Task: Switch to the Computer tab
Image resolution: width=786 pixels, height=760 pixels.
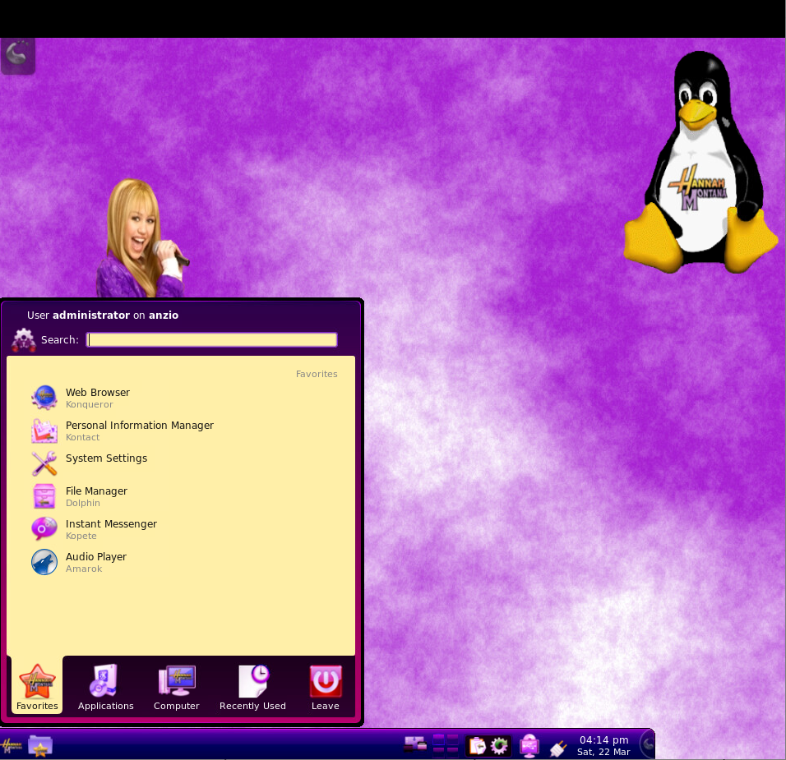Action: [176, 687]
